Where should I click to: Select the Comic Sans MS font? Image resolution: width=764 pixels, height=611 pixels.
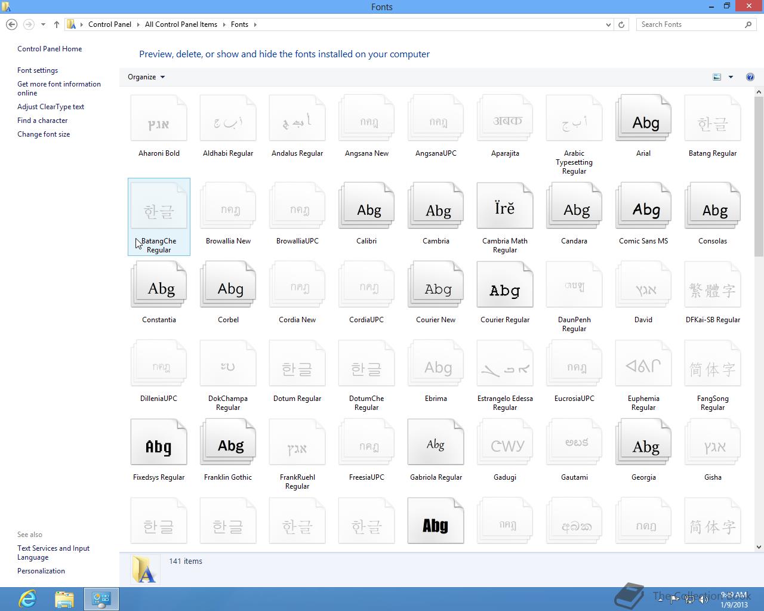click(x=643, y=206)
